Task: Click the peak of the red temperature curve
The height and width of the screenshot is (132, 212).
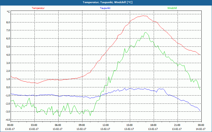Action: point(144,16)
